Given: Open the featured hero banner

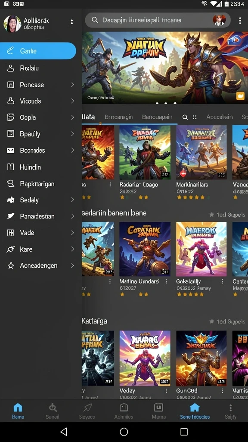Looking at the screenshot, I should (x=165, y=68).
